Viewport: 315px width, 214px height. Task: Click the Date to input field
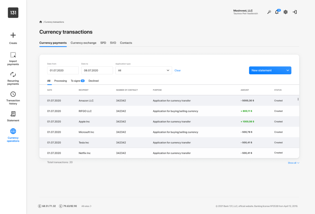97,71
